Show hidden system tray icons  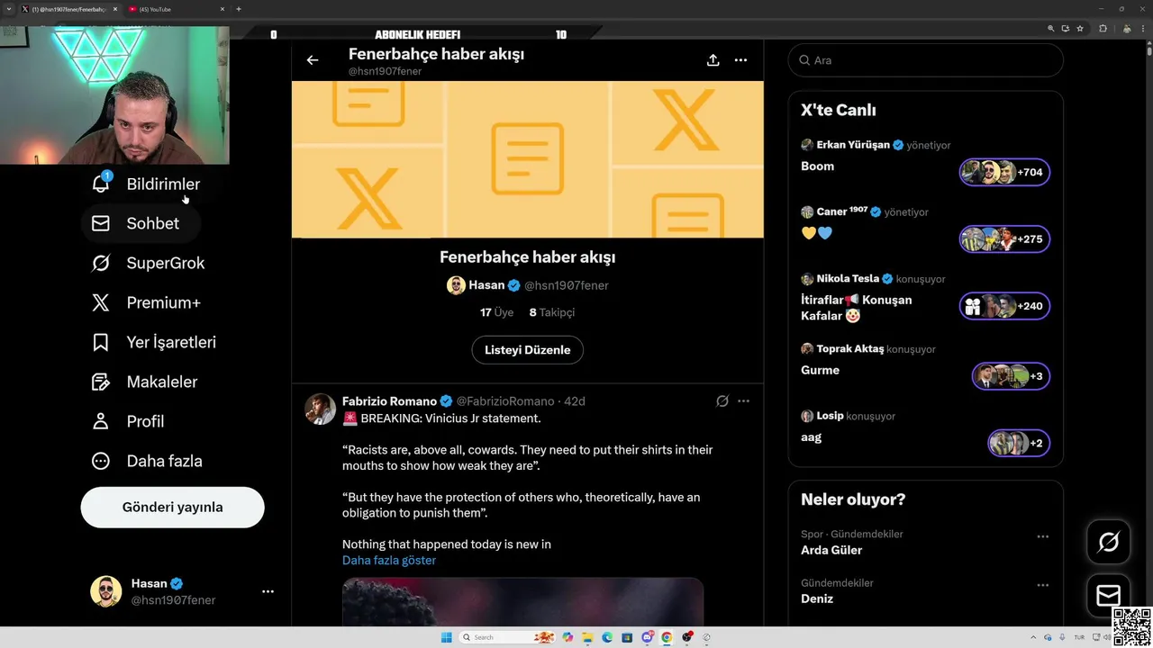tap(1033, 637)
